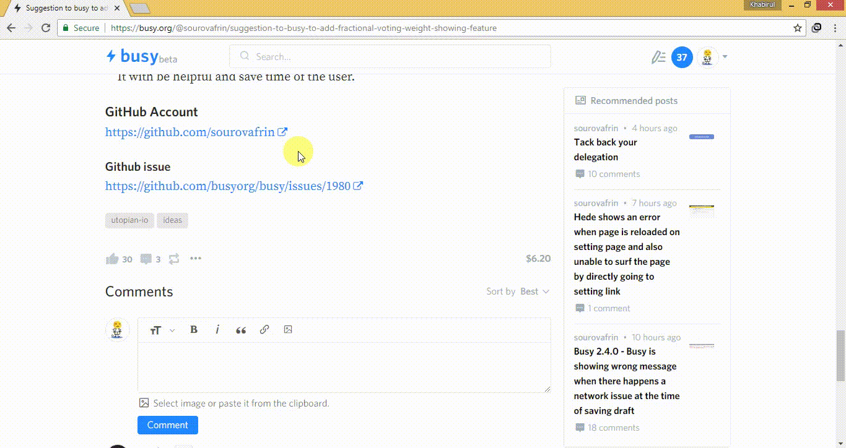Open the Sort by Best dropdown
Viewport: 846px width, 448px height.
tap(518, 291)
